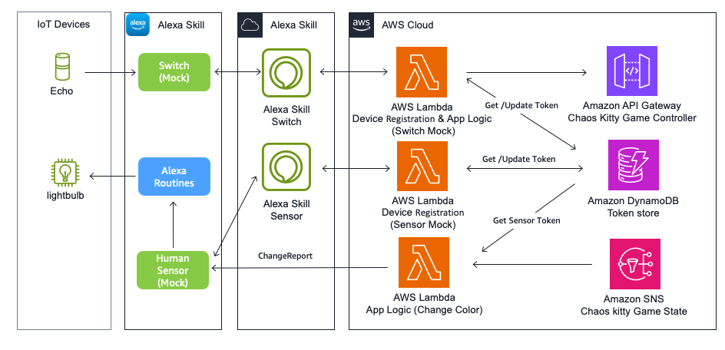Image resolution: width=725 pixels, height=350 pixels.
Task: Click the IoT Devices panel title
Action: tap(64, 25)
